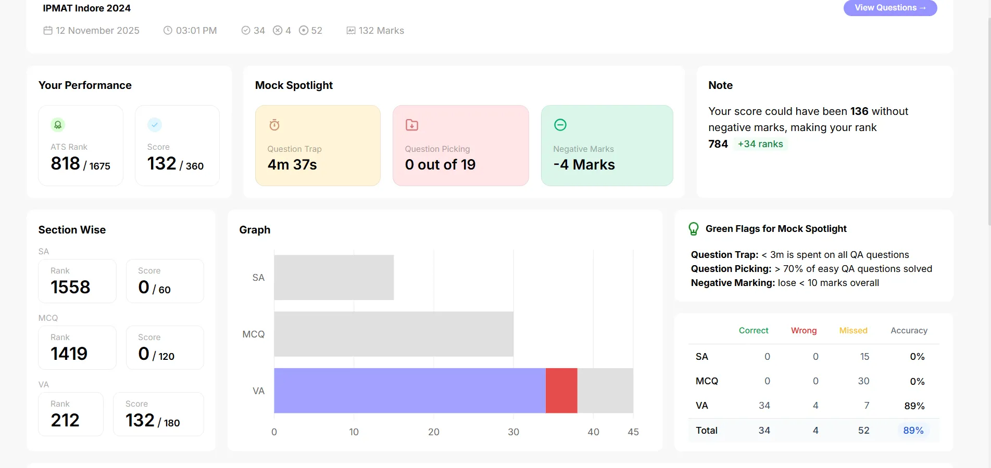The width and height of the screenshot is (991, 468).
Task: Click the correct-answers checkmark icon near 34
Action: click(x=246, y=31)
